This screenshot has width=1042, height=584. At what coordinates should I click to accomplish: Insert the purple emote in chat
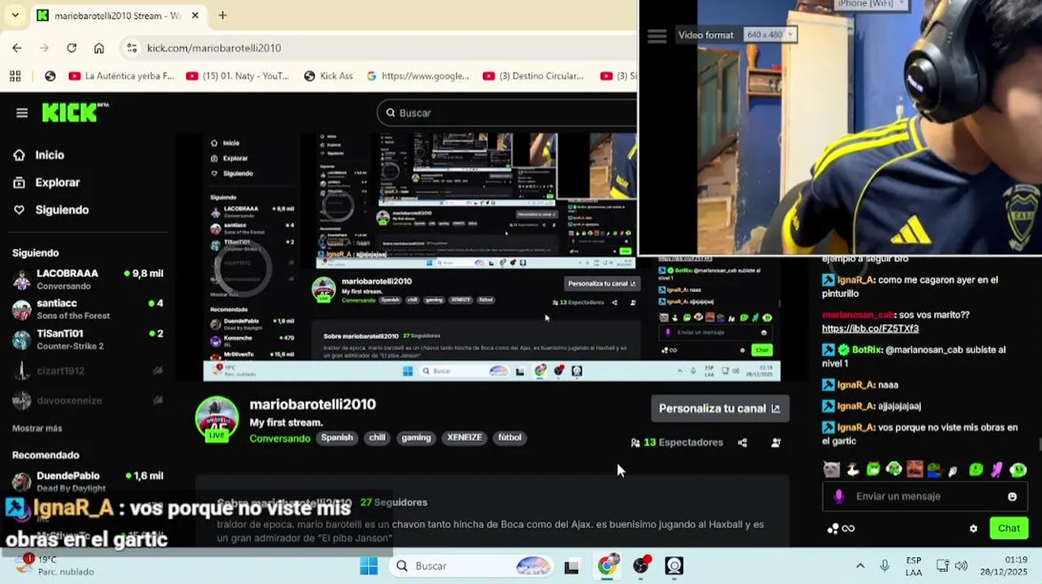pyautogui.click(x=997, y=469)
